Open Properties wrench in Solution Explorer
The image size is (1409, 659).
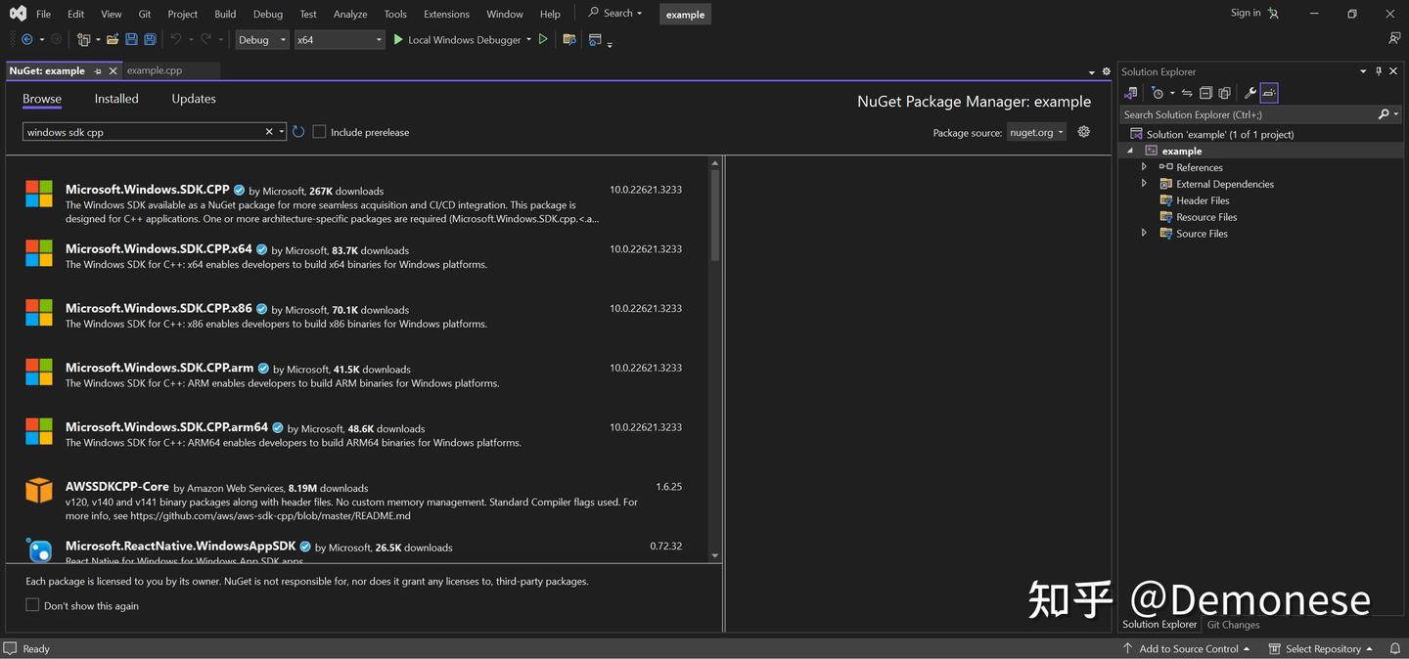tap(1250, 93)
